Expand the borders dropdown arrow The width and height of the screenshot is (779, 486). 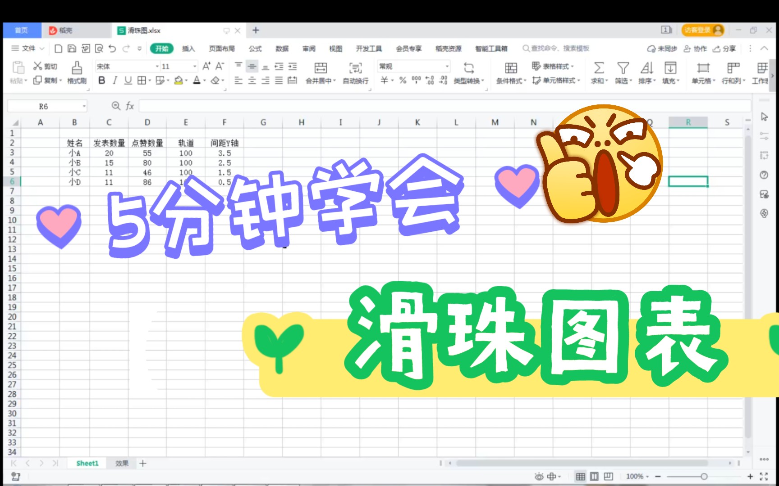[150, 81]
